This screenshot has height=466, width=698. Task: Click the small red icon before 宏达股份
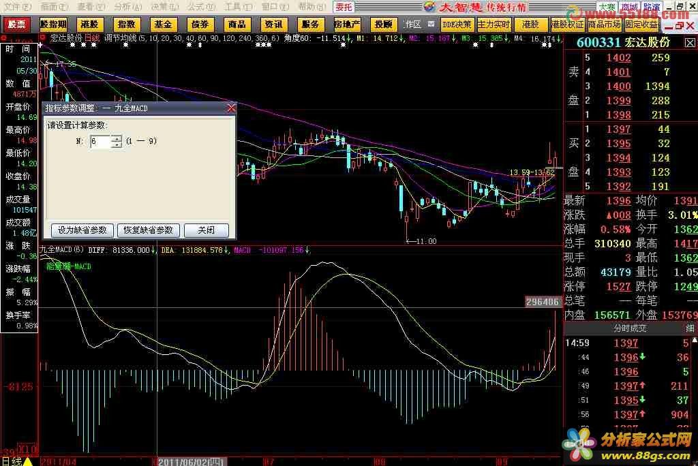click(44, 38)
